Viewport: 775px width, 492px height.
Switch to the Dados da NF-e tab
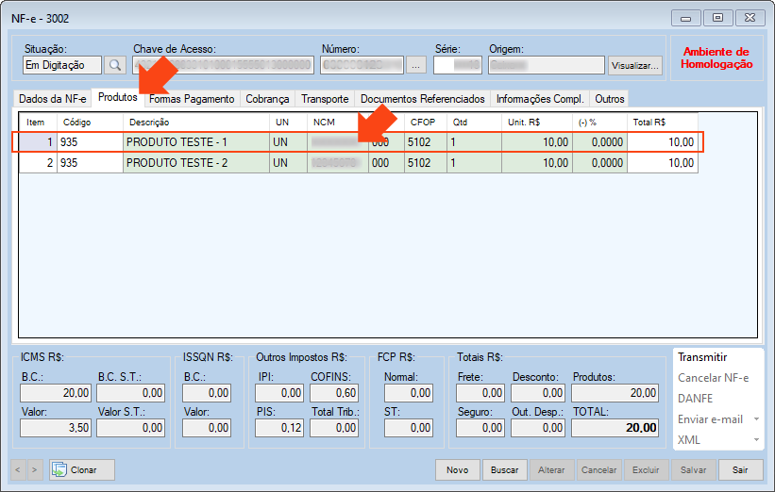tap(53, 99)
